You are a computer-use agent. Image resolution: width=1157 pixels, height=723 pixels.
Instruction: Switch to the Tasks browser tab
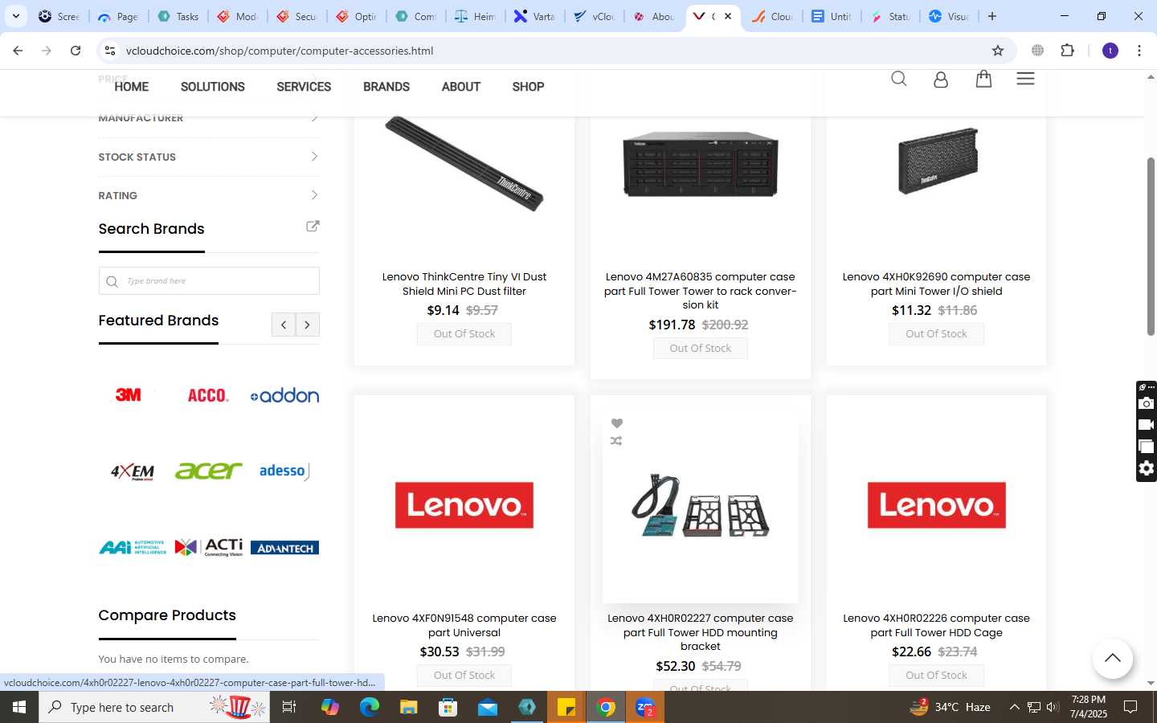pyautogui.click(x=178, y=16)
